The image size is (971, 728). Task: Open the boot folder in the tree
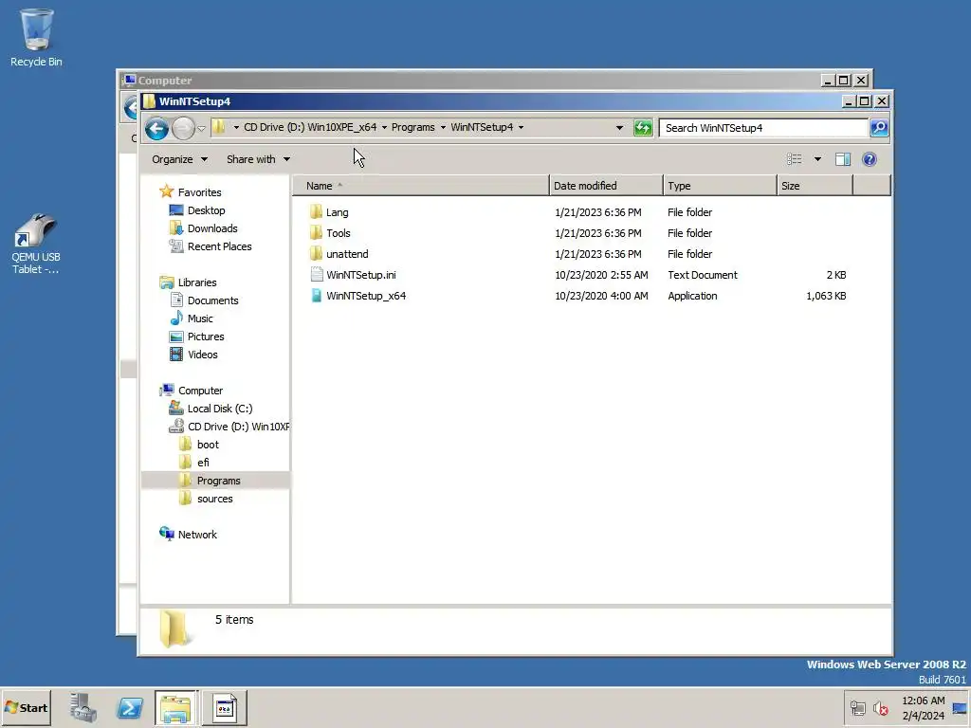pos(208,445)
